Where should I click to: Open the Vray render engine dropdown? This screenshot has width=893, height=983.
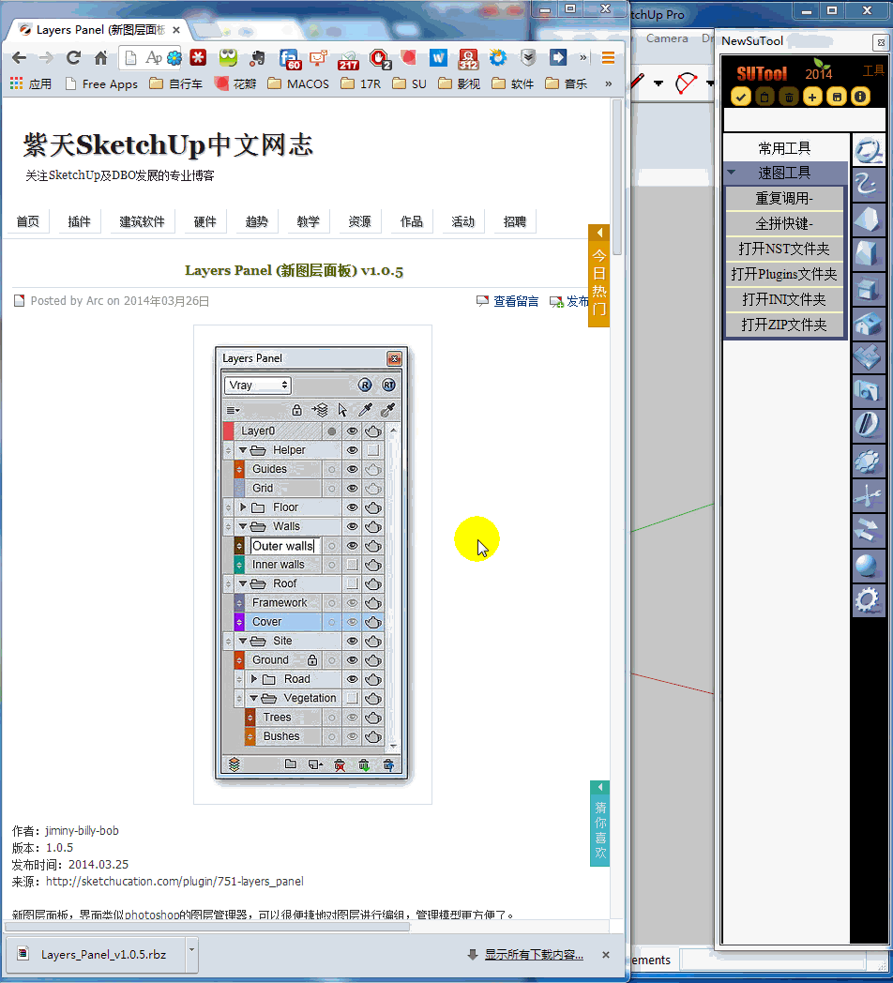point(257,385)
